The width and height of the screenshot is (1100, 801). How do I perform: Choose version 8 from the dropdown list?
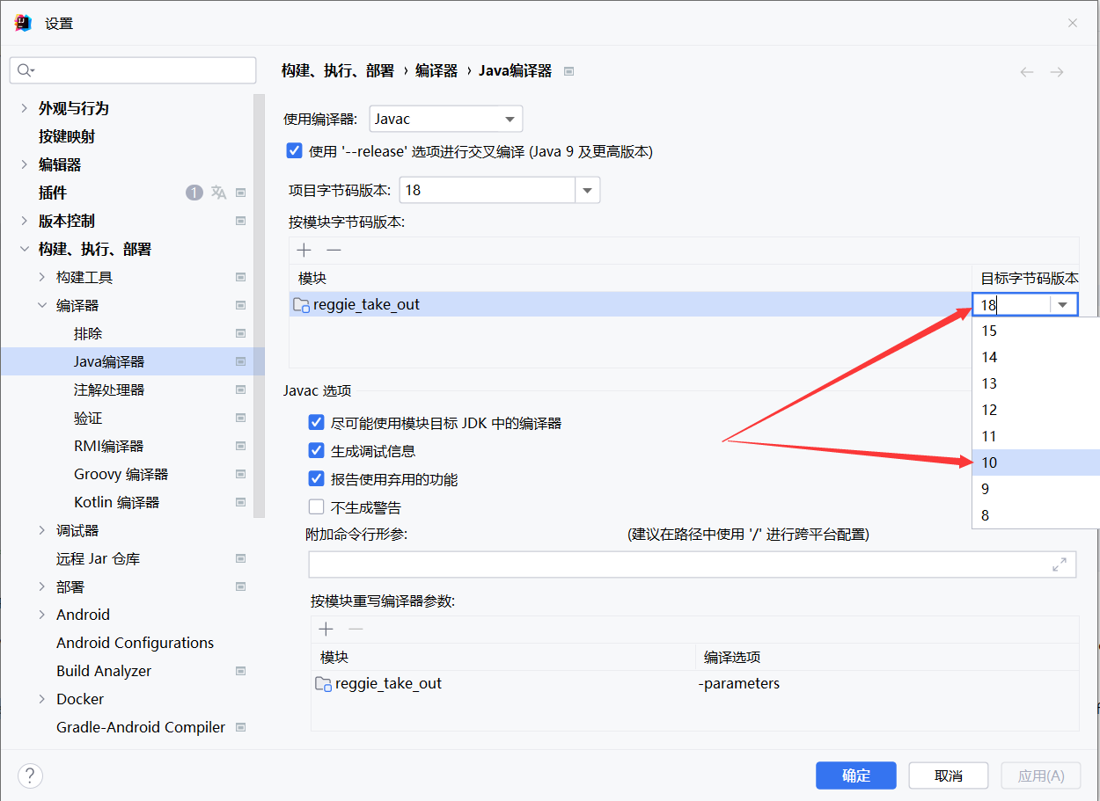(x=1036, y=515)
